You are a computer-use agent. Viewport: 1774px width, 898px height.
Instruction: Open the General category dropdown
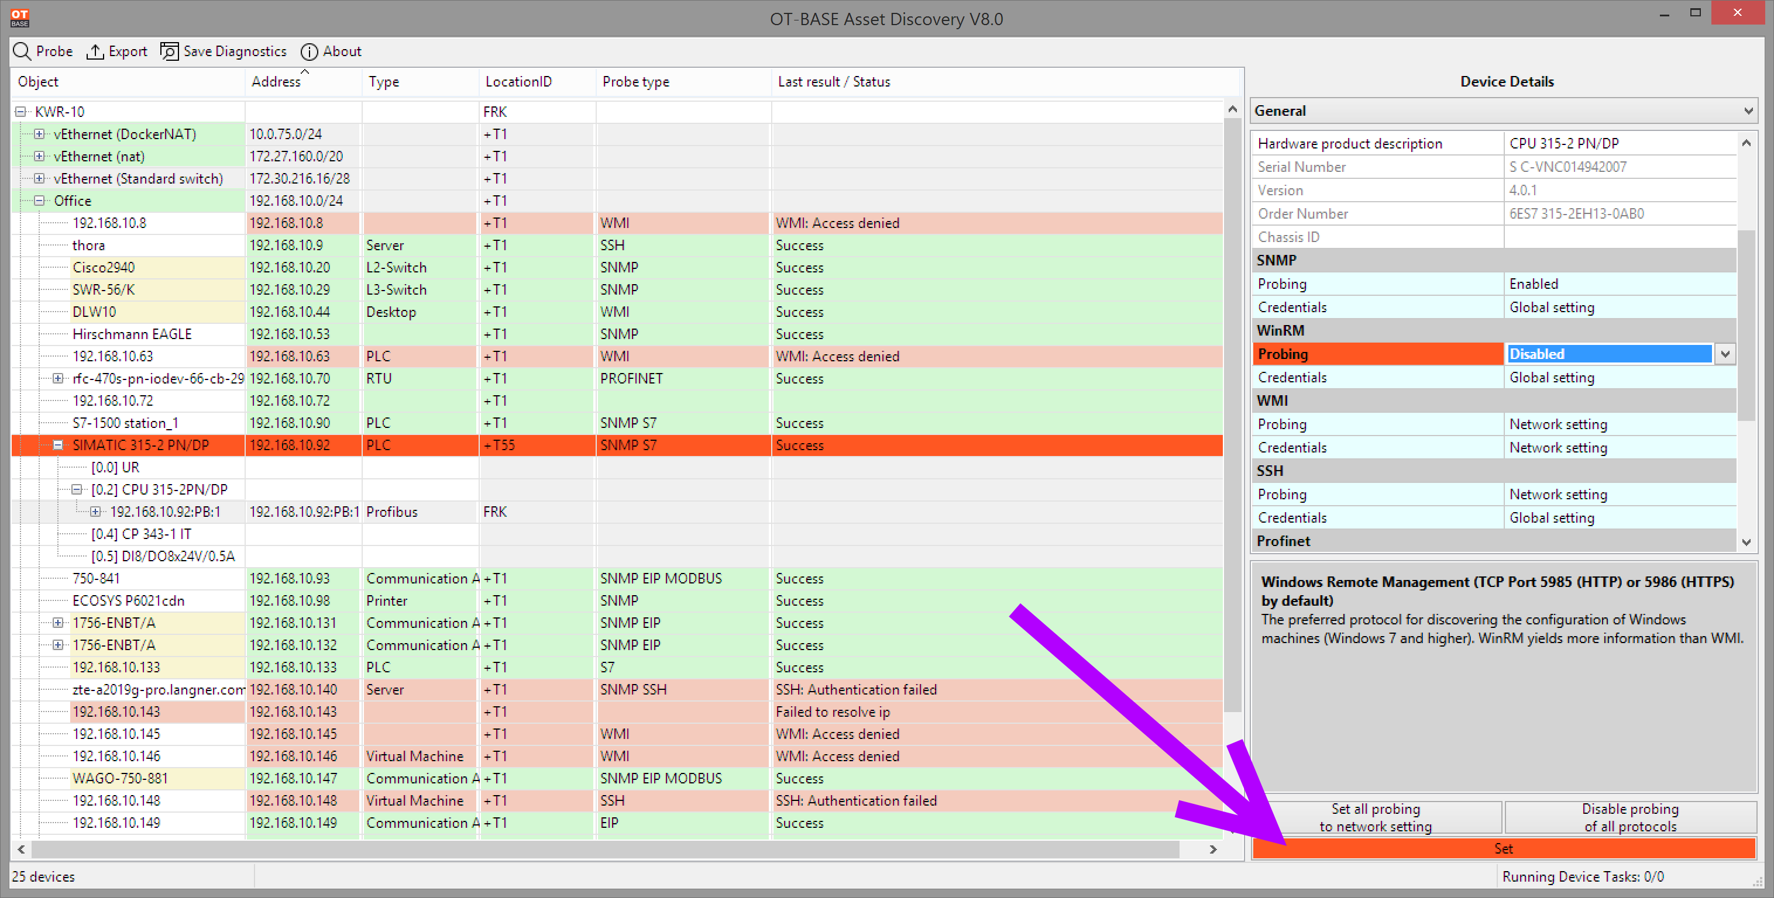coord(1503,110)
